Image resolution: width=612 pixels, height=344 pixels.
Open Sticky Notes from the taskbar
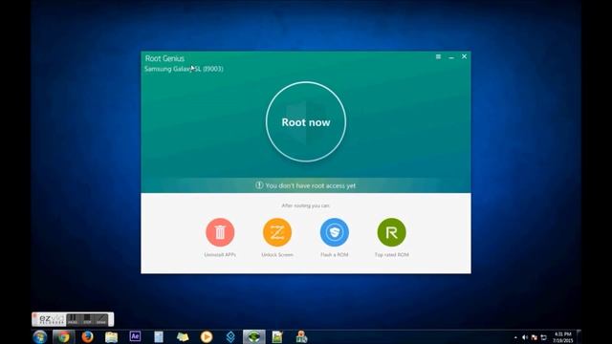[x=183, y=337]
